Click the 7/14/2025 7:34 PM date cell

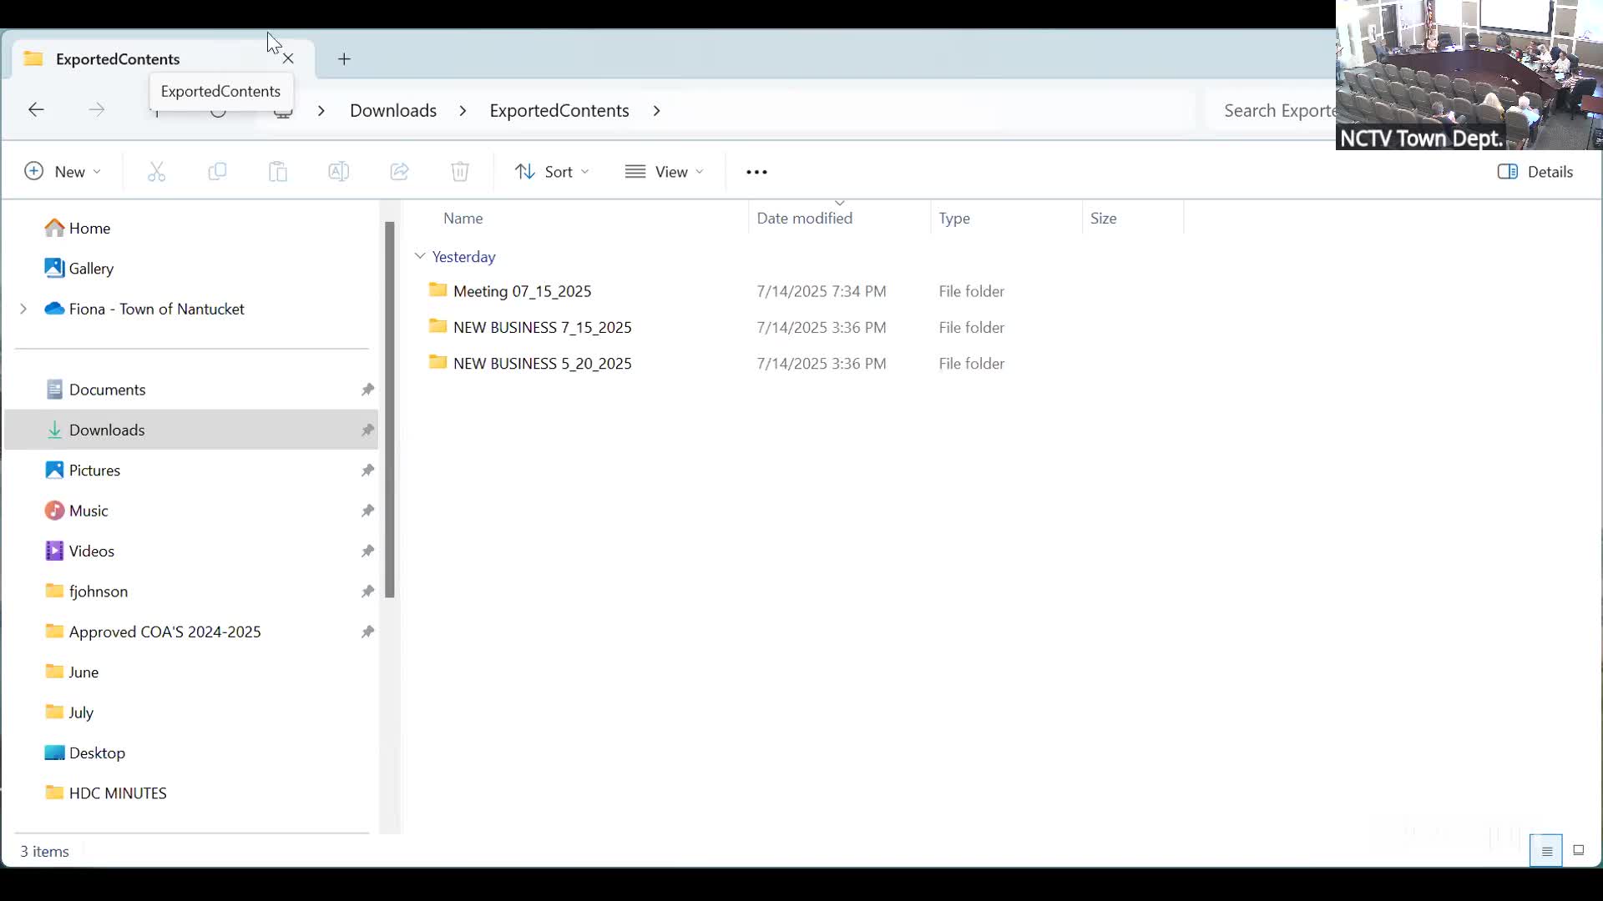coord(822,291)
